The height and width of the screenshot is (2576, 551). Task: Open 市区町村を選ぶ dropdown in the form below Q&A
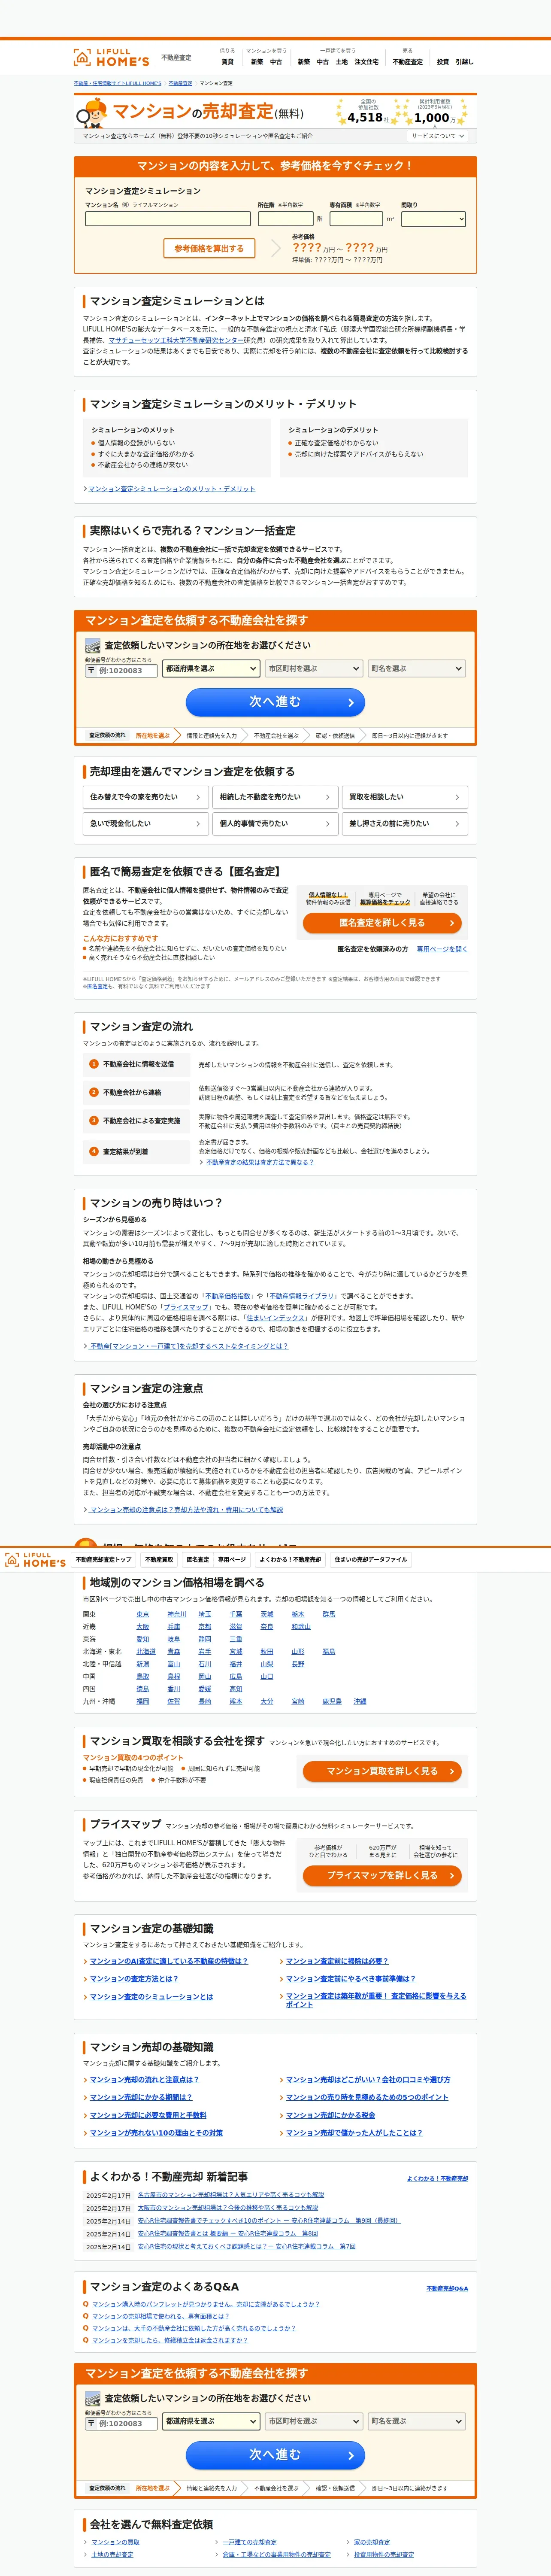tap(314, 2421)
